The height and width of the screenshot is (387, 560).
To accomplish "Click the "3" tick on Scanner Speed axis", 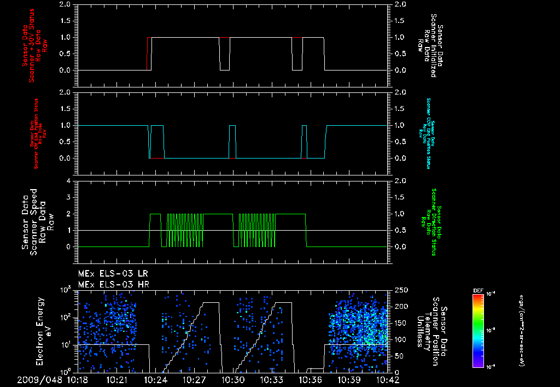I will [68, 197].
